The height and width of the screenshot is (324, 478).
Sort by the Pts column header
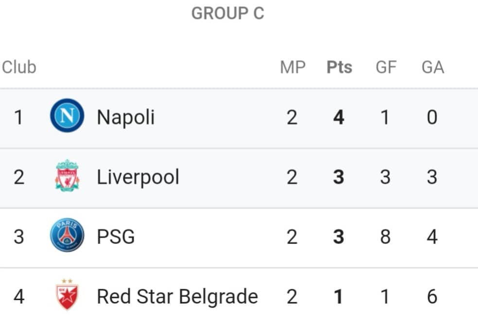pos(339,67)
